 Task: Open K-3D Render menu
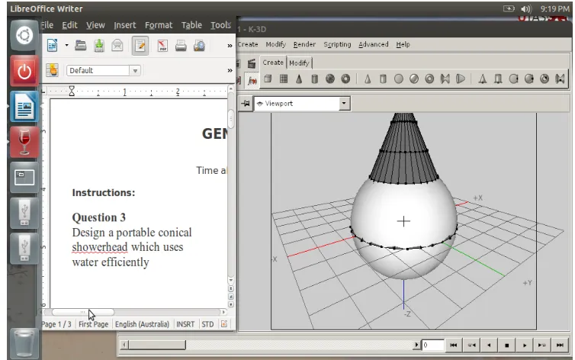tap(304, 44)
